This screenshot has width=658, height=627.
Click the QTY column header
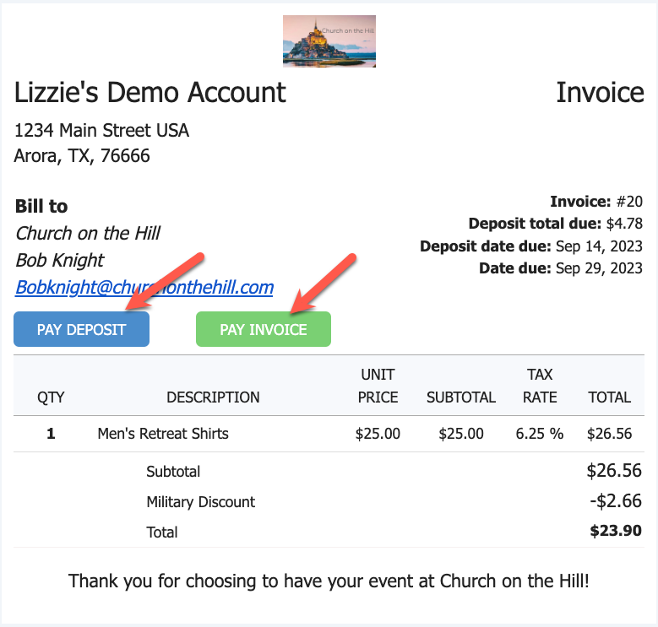tap(51, 397)
